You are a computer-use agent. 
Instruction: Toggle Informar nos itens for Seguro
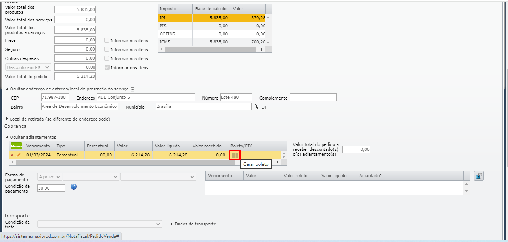pyautogui.click(x=107, y=49)
